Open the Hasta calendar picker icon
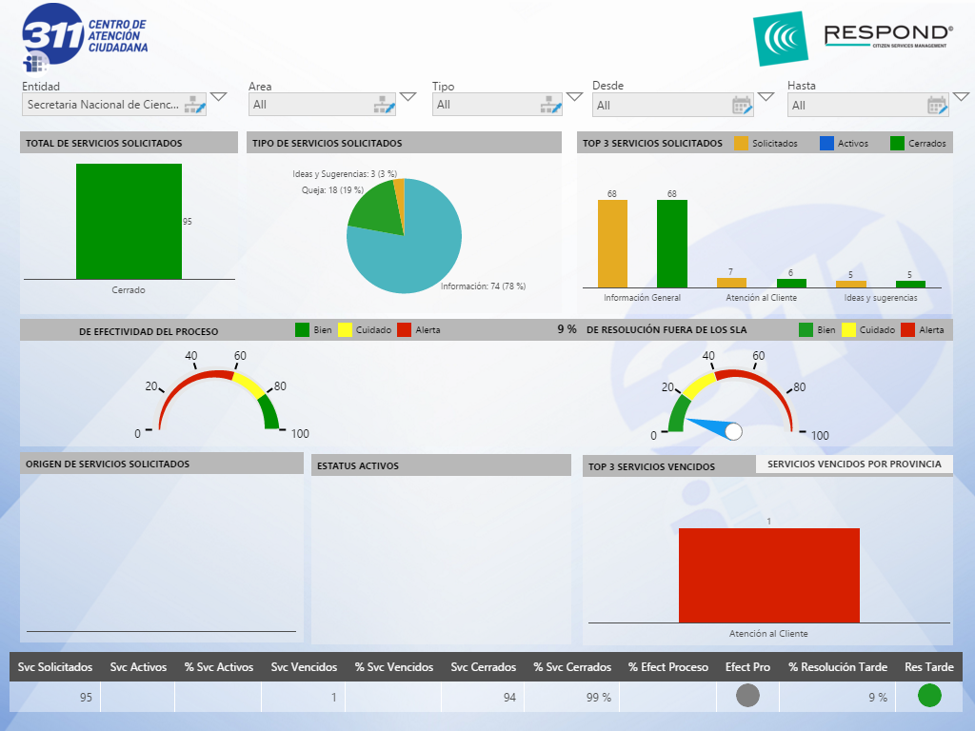Screen dimensions: 975x731 click(x=938, y=105)
